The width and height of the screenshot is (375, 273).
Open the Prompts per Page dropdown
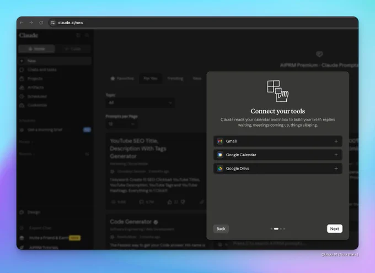pos(121,124)
